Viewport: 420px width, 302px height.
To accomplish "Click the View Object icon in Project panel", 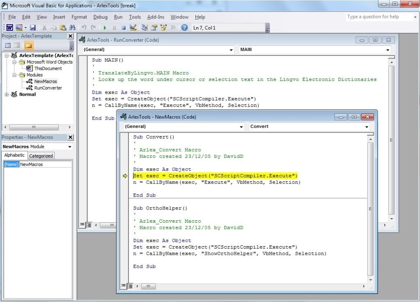I will coord(17,45).
